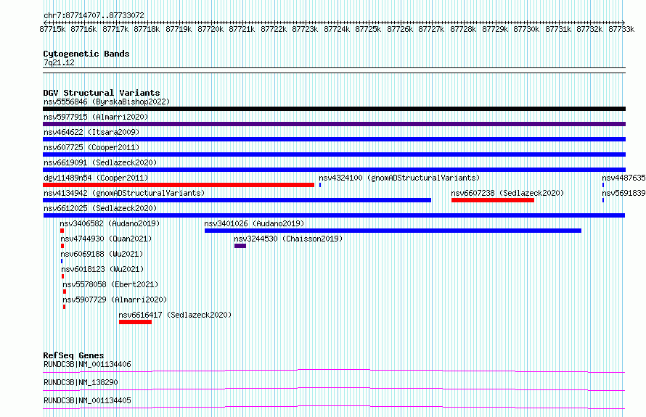Screen dimensions: 646x417
Task: Click the DGV Structural Variants track heading
Action: pos(102,93)
